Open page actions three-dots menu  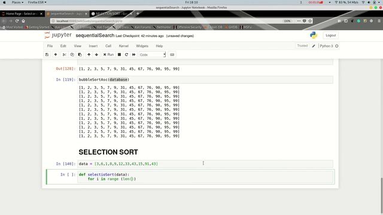(299, 21)
